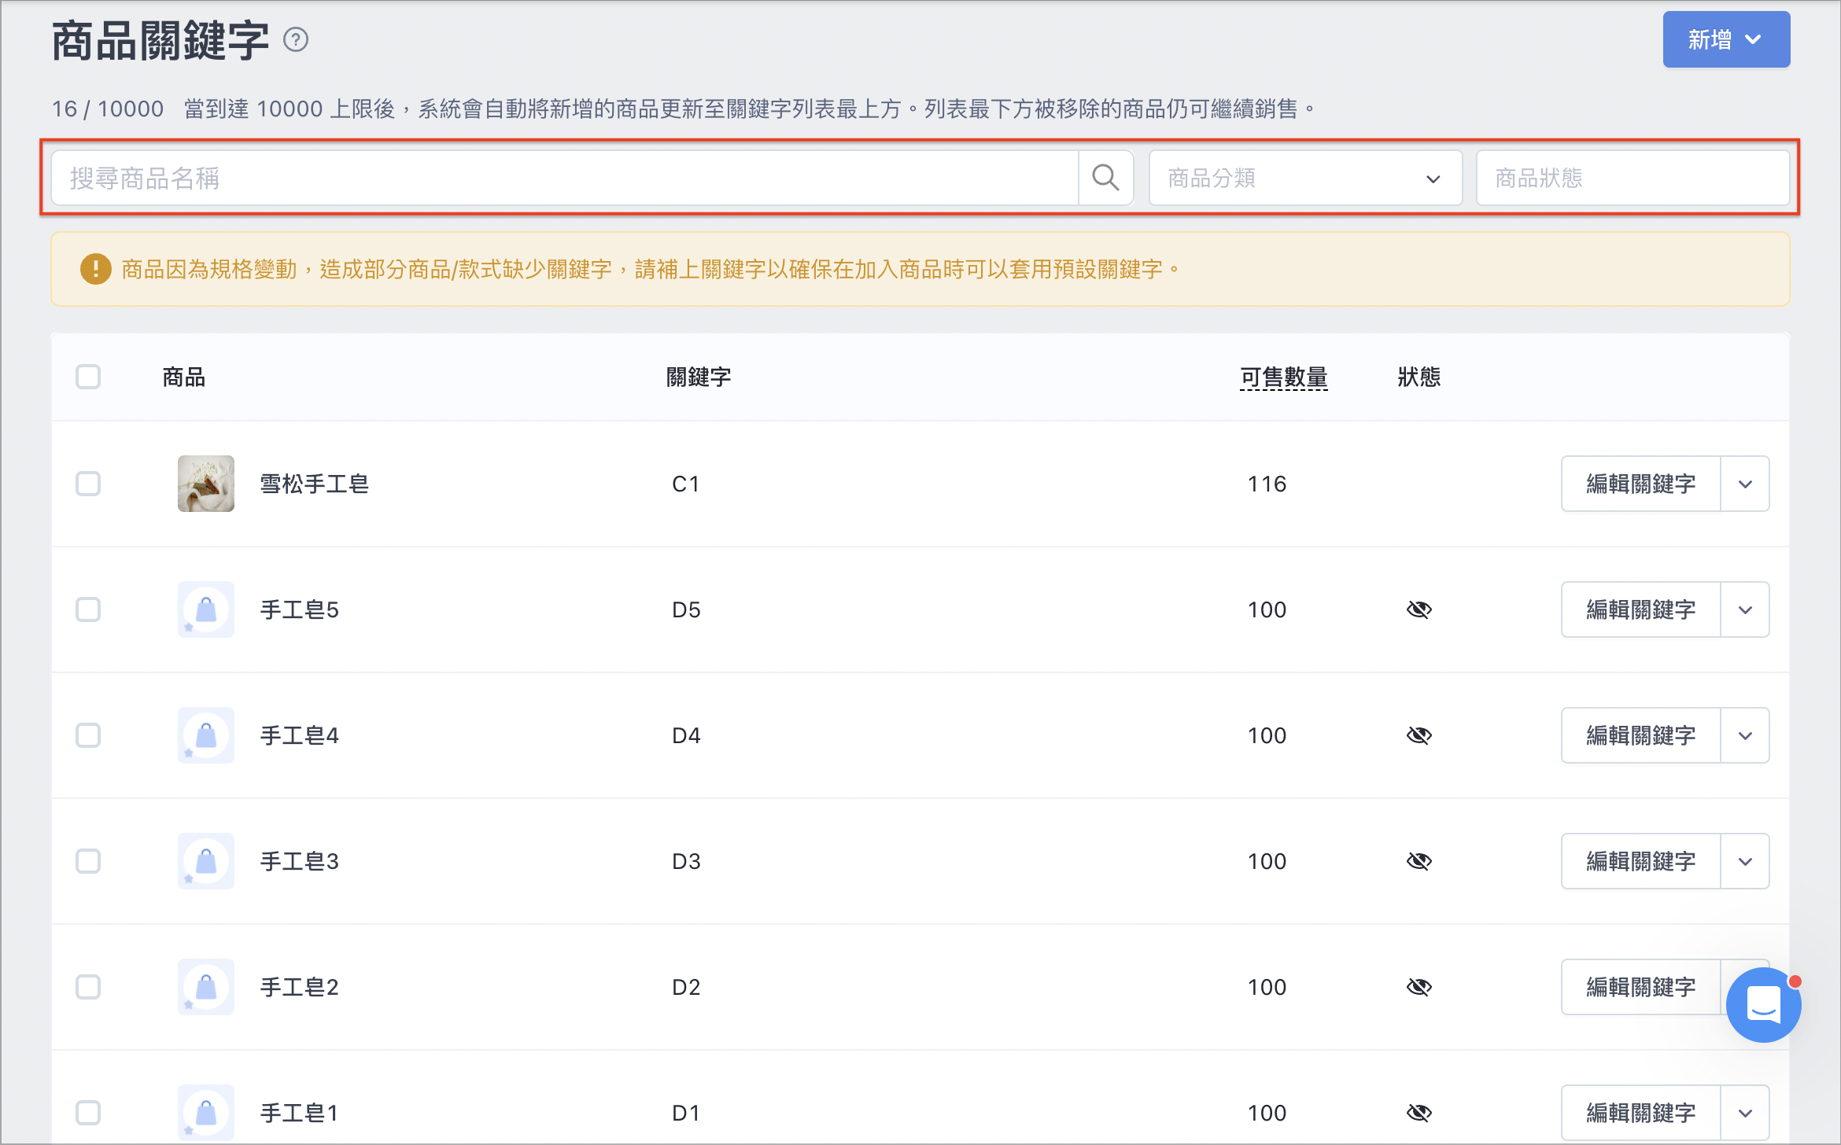Click the orange warning exclamation icon
This screenshot has height=1145, width=1841.
click(x=95, y=269)
